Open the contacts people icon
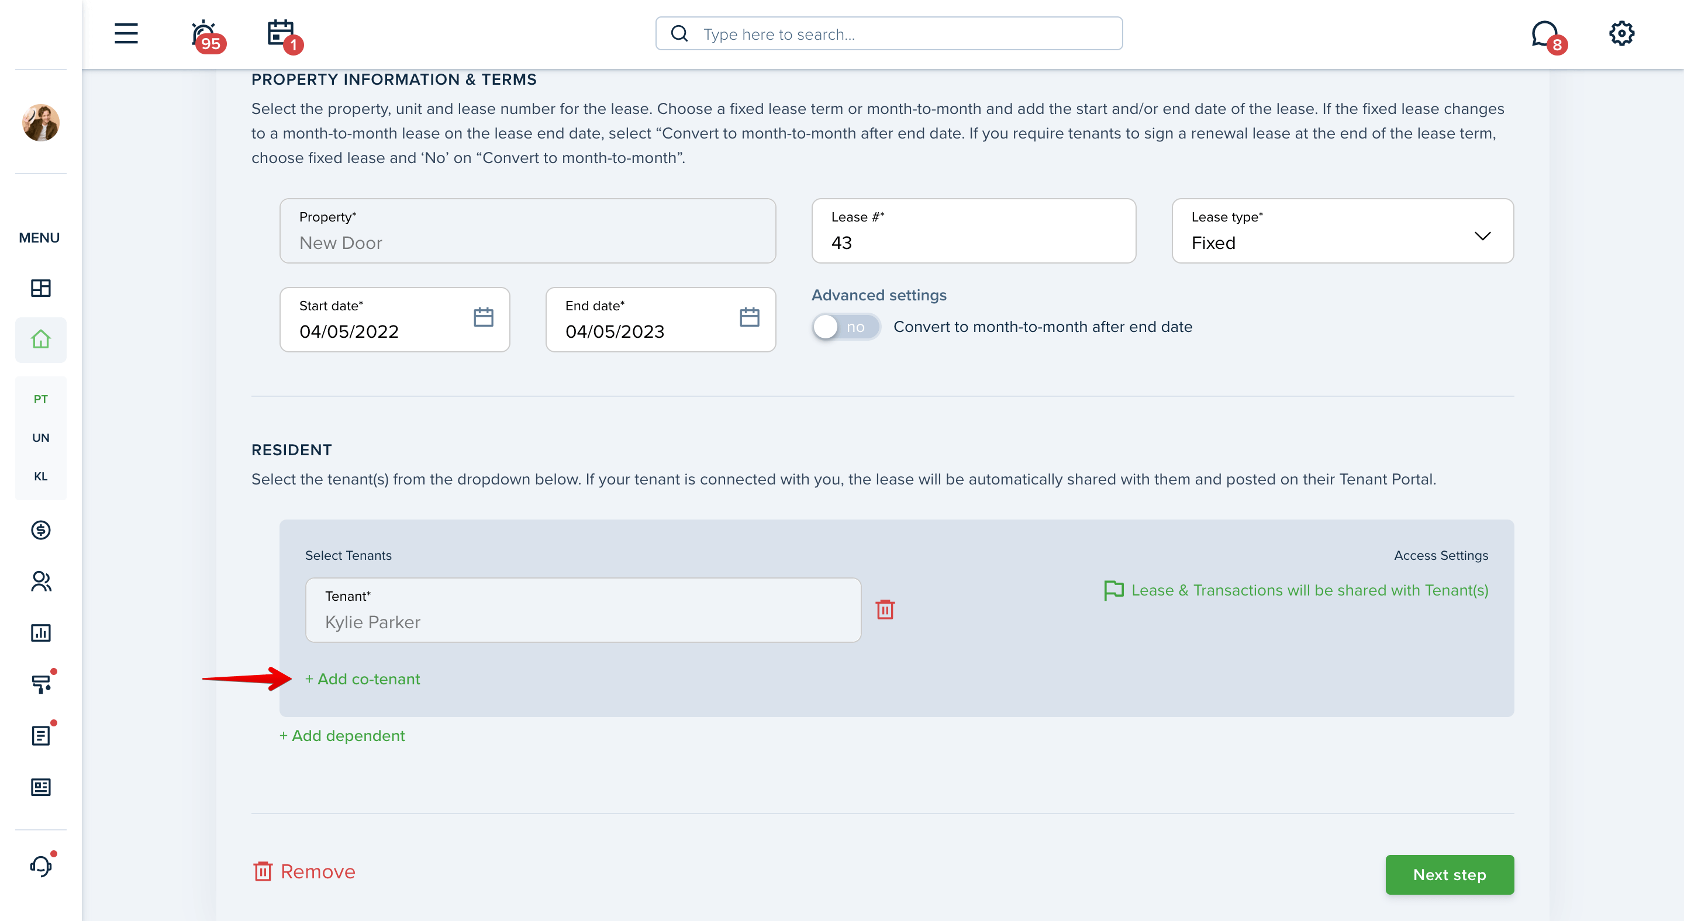The width and height of the screenshot is (1684, 921). (40, 581)
